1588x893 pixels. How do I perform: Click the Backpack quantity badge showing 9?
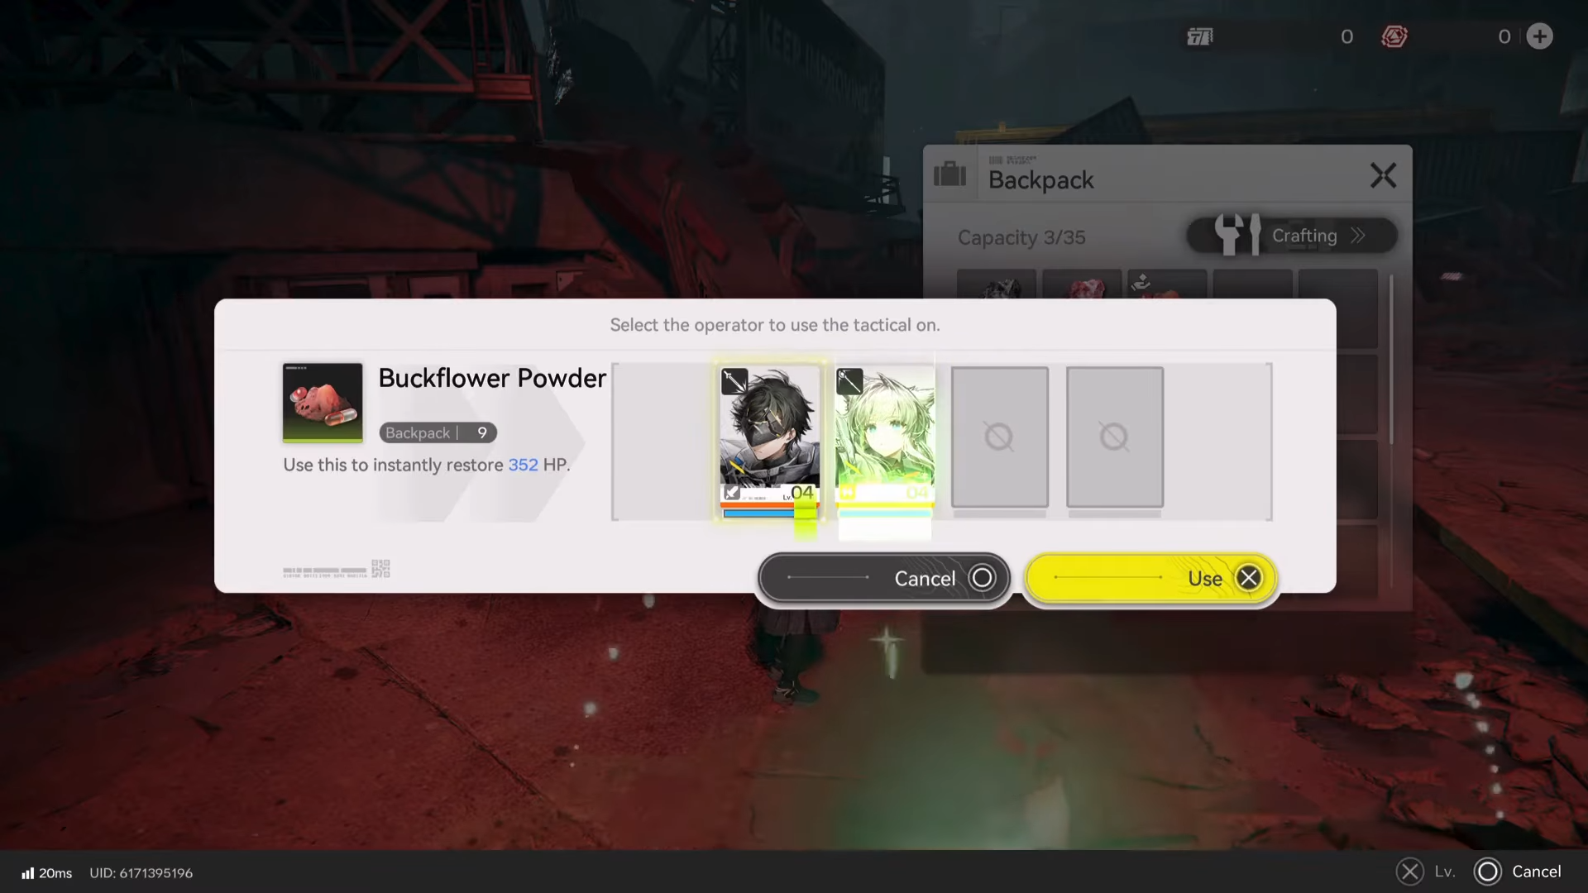(438, 432)
